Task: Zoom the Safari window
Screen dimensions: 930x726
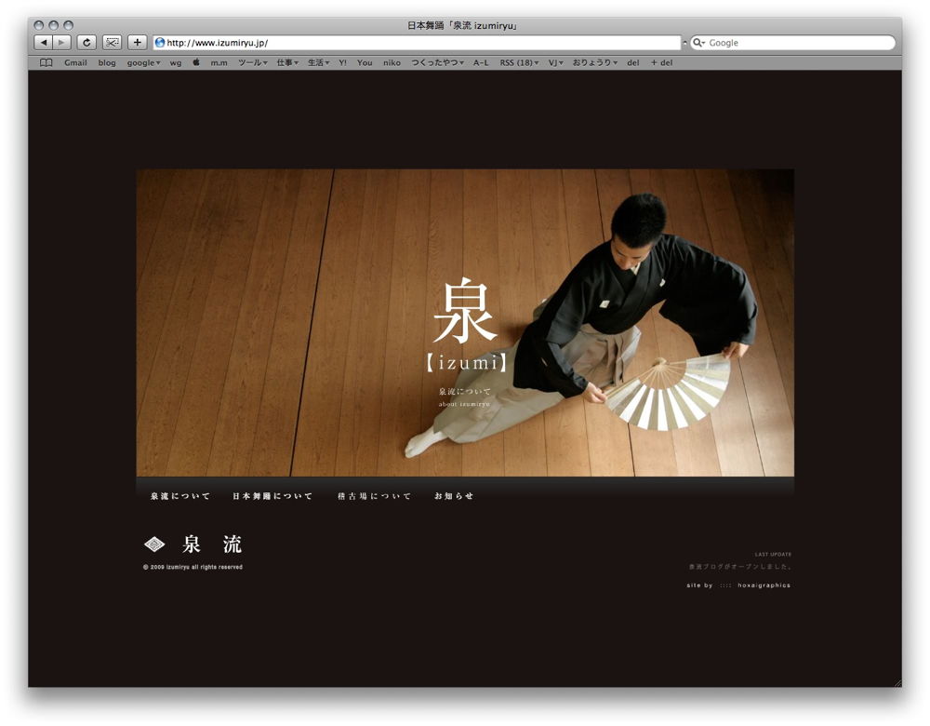Action: click(68, 25)
